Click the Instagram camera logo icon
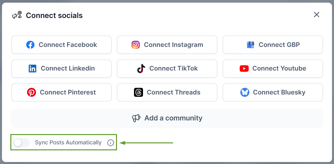The image size is (334, 164). 135,45
